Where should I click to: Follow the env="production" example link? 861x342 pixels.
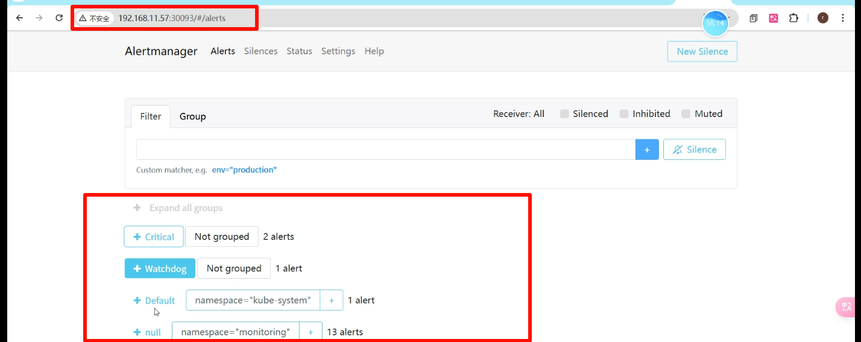click(244, 170)
